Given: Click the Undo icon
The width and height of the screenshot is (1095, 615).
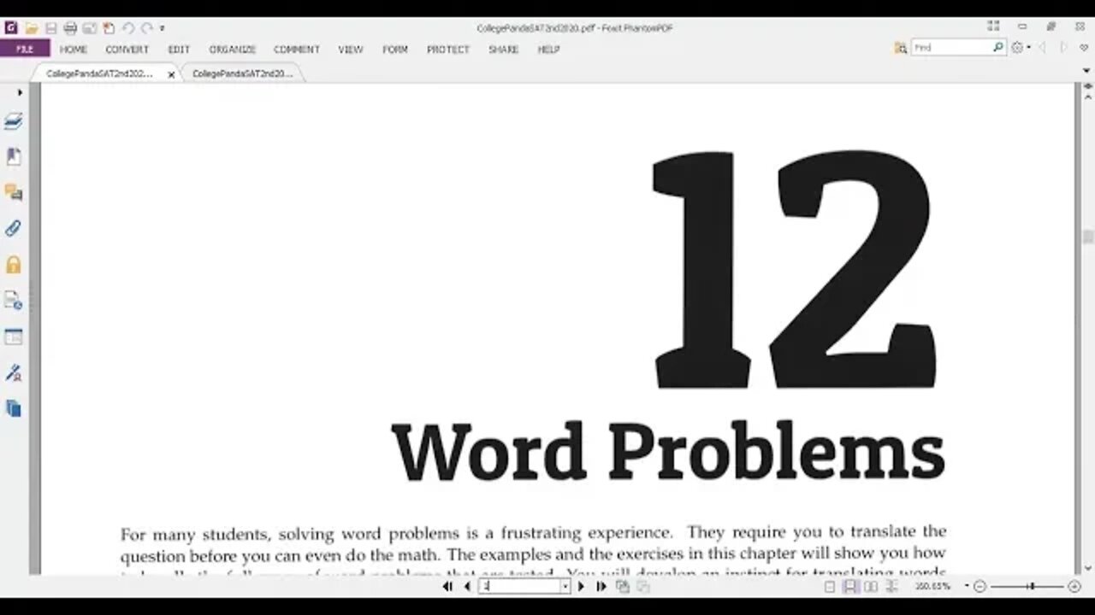Looking at the screenshot, I should [127, 27].
